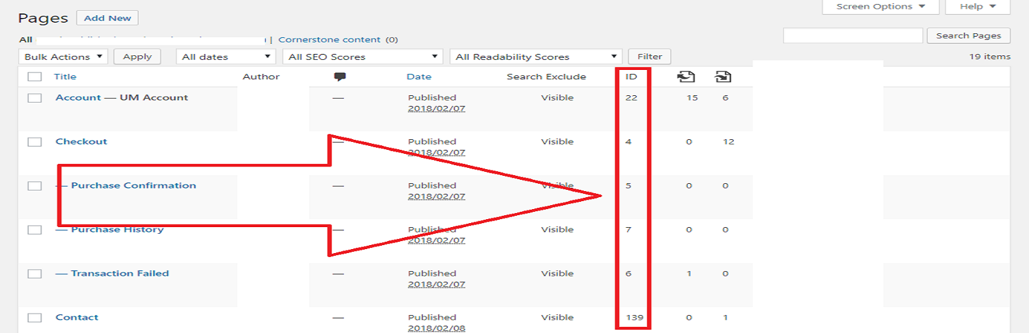Click the value 12 in Checkout row
The height and width of the screenshot is (333, 1029).
pyautogui.click(x=728, y=142)
